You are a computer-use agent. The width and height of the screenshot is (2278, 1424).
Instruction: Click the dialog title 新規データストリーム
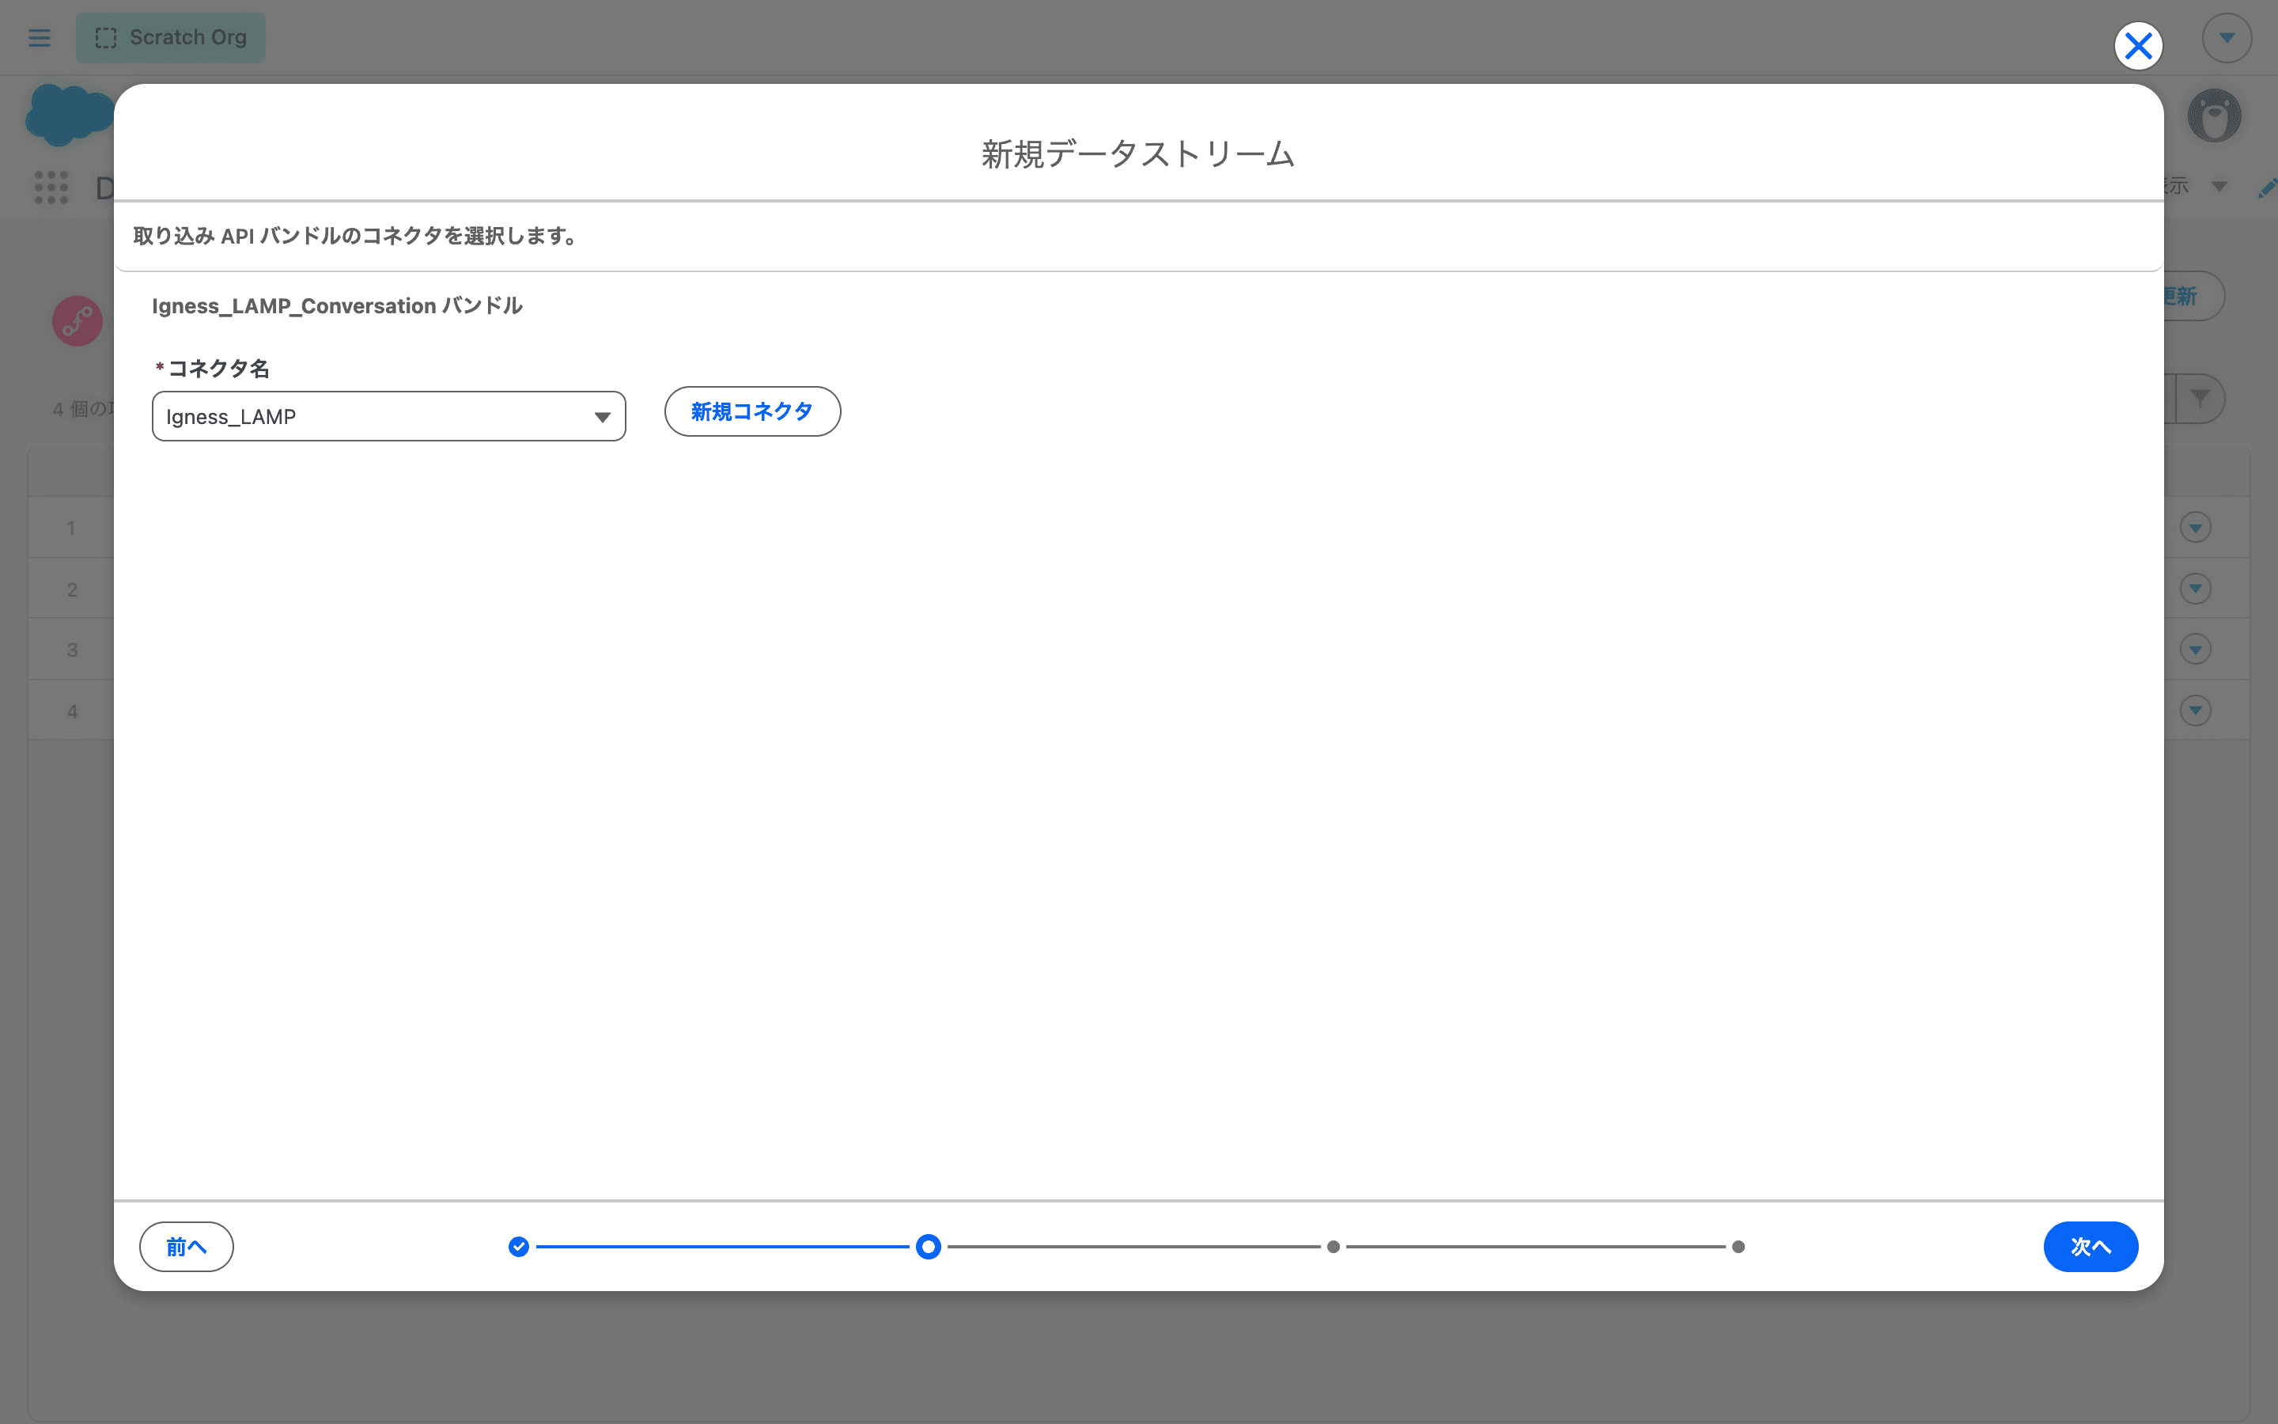pos(1138,153)
